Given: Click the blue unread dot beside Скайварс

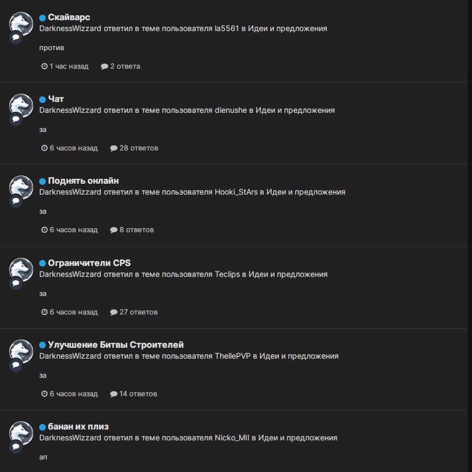Looking at the screenshot, I should [43, 18].
